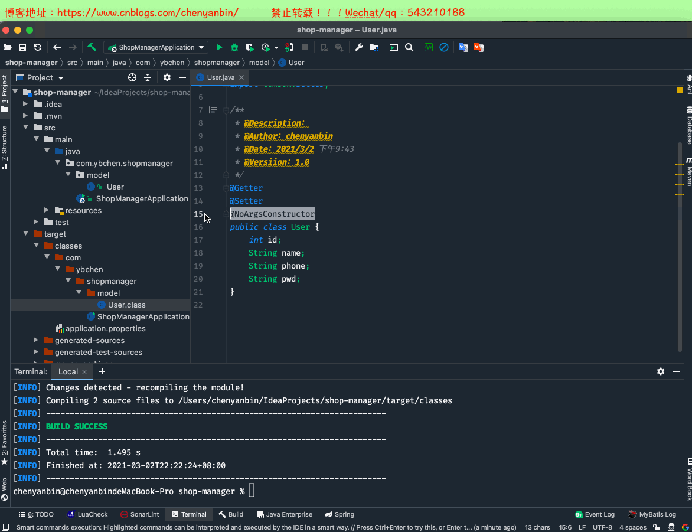This screenshot has width=692, height=532.
Task: Change indentation via the 4 spaces status item
Action: click(x=632, y=527)
